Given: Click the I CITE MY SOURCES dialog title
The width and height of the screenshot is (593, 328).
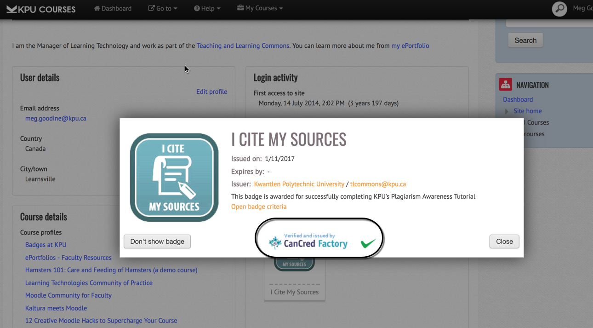Looking at the screenshot, I should pos(289,139).
